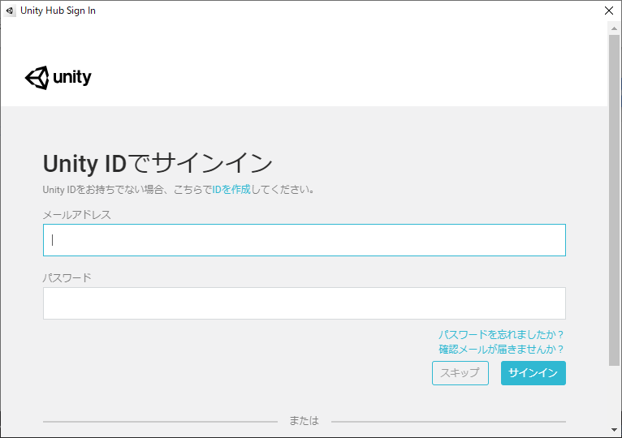Viewport: 622px width, 438px height.
Task: Click the Unity logo in header
Action: click(x=58, y=78)
